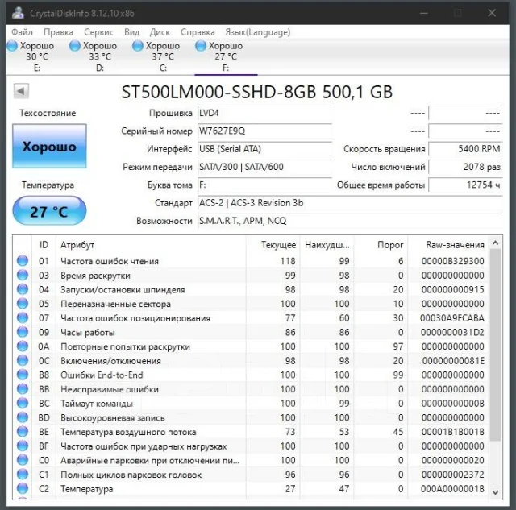The height and width of the screenshot is (510, 516).
Task: Click the Порог column header
Action: [x=381, y=245]
